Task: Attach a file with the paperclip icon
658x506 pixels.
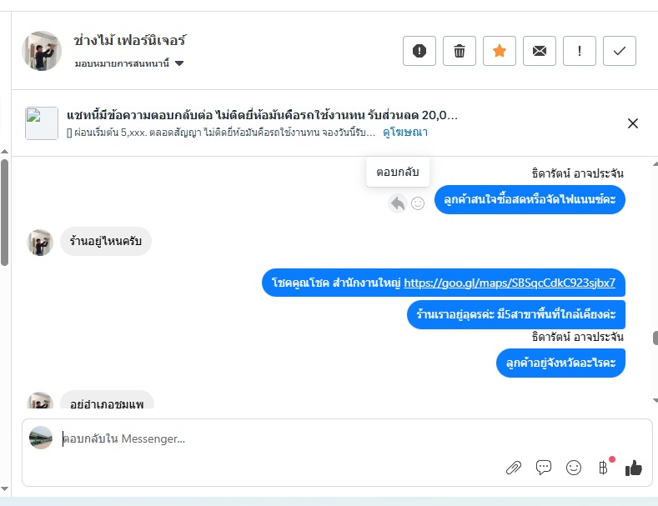Action: coord(514,468)
